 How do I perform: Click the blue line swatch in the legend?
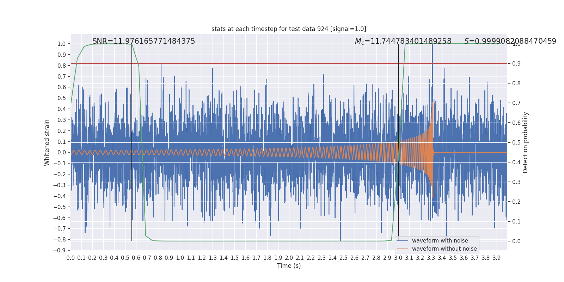click(402, 241)
